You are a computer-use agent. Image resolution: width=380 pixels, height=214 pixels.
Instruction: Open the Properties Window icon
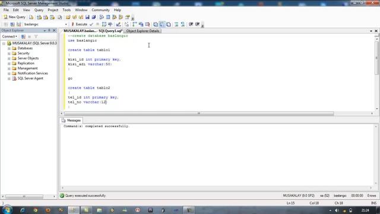click(x=127, y=17)
